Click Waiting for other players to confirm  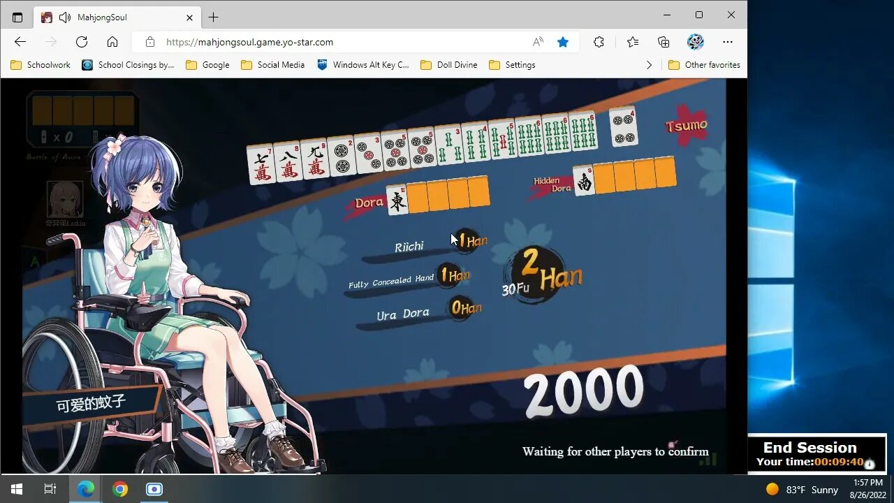[615, 451]
